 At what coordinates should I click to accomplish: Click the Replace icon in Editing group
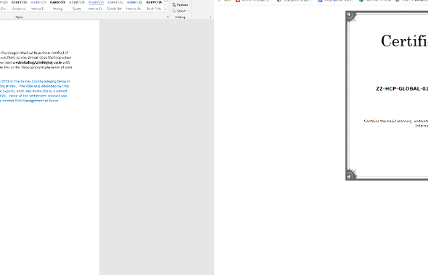point(174,5)
